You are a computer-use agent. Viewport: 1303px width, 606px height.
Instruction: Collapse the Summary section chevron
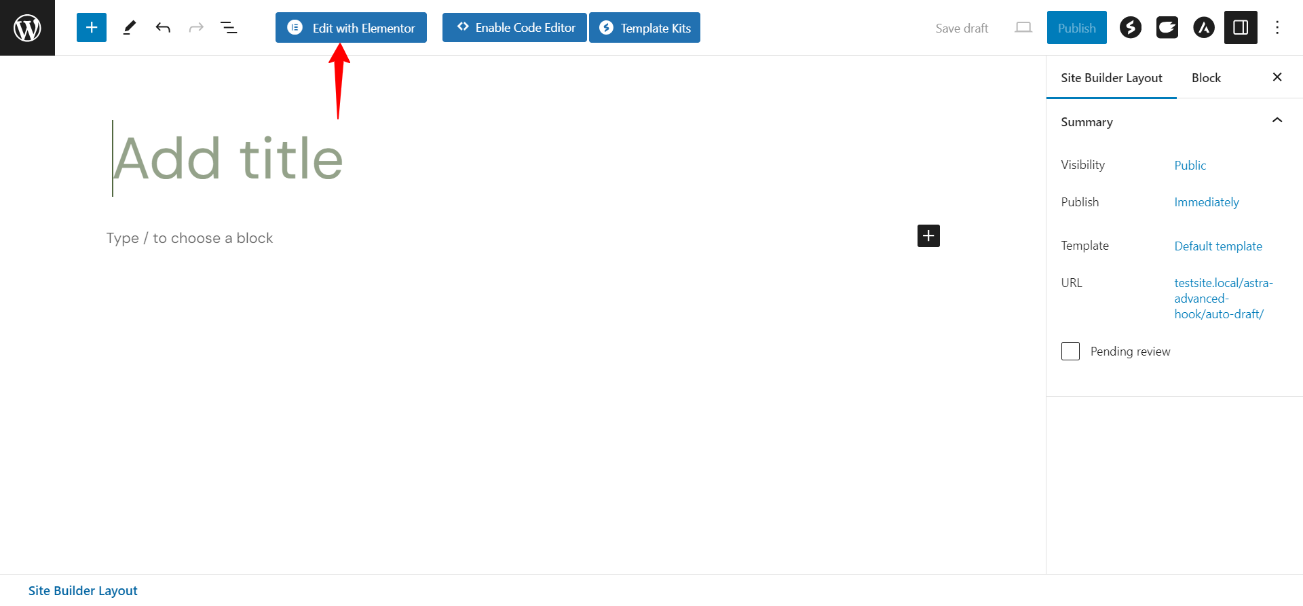click(1277, 121)
